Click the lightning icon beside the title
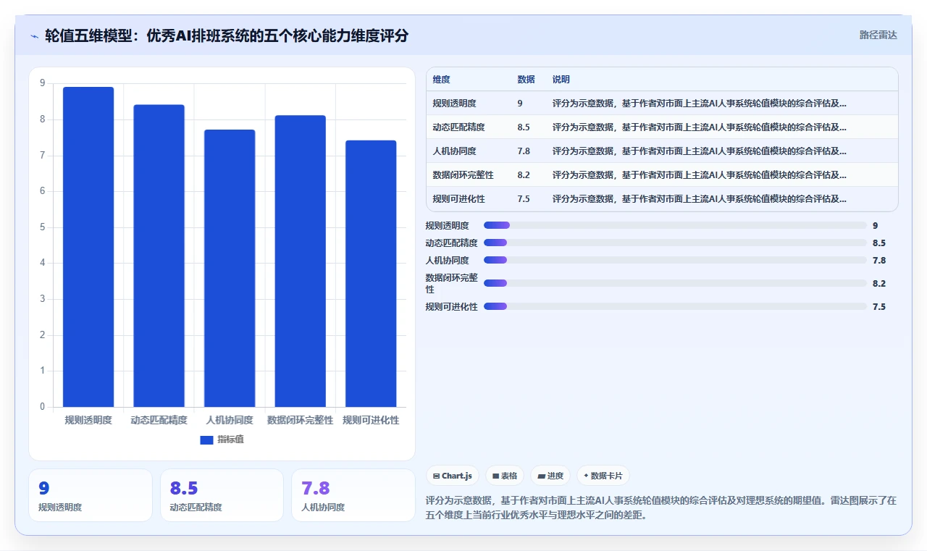The image size is (927, 551). click(x=35, y=36)
